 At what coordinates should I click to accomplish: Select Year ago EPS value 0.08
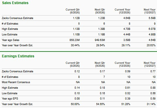point(77,99)
